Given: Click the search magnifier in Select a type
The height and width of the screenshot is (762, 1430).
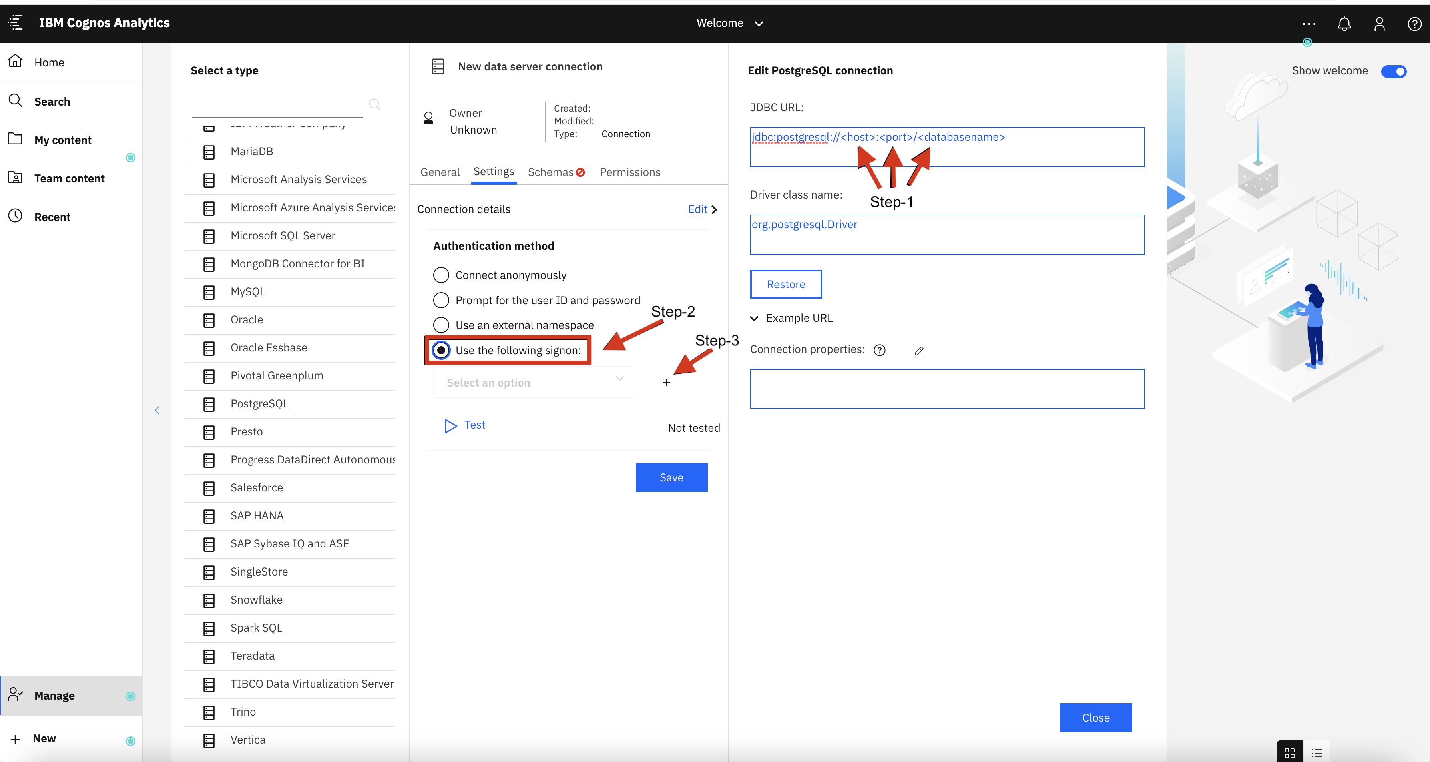Looking at the screenshot, I should [375, 104].
